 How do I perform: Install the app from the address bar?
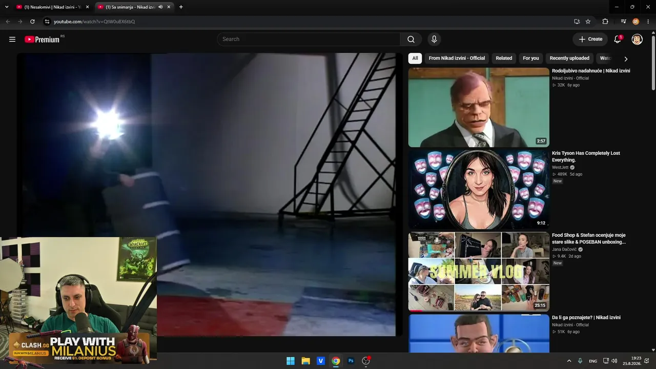click(x=577, y=22)
